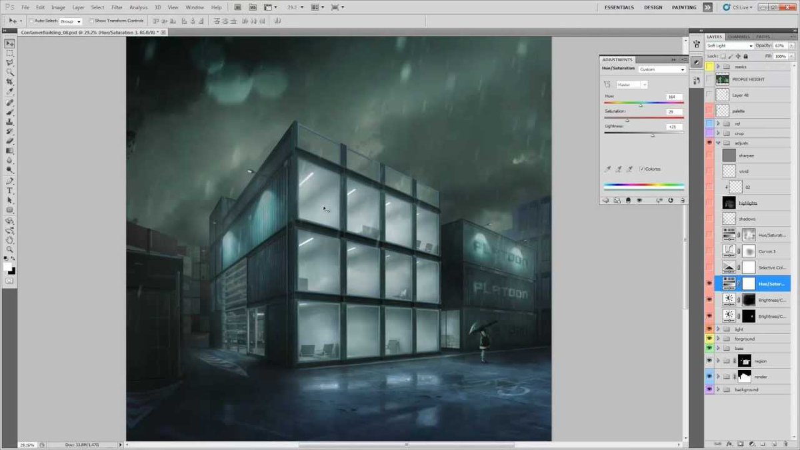This screenshot has width=800, height=450.
Task: Switch to the Painting workspace
Action: coord(684,7)
